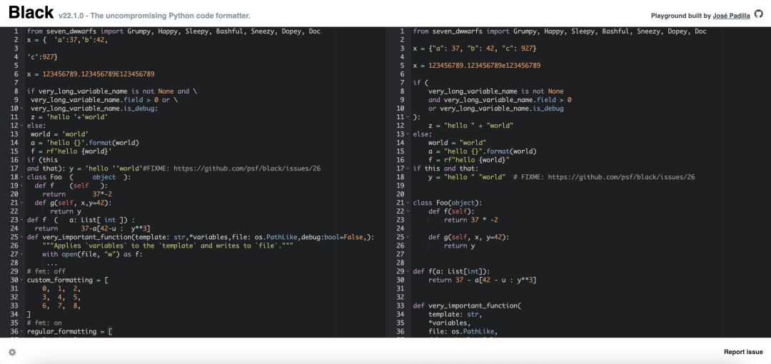Fold def f(self) at output line 22
Screen dimensions: 771x364
tap(407, 211)
